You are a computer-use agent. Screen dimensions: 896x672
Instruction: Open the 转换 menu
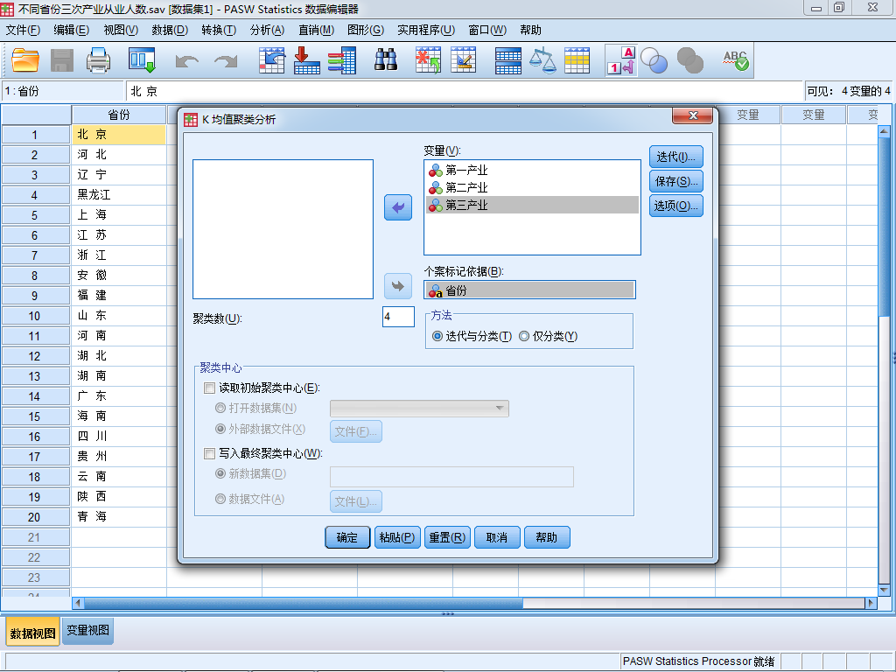pyautogui.click(x=218, y=30)
